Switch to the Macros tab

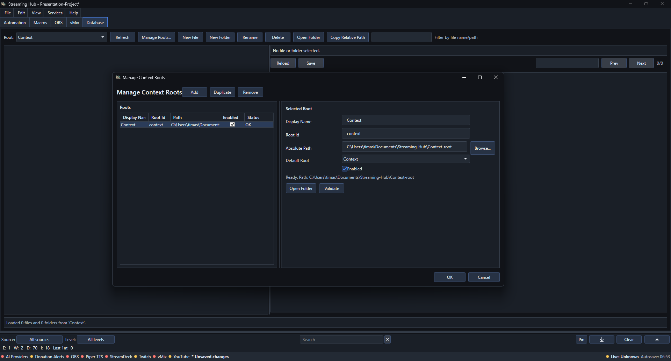tap(40, 22)
